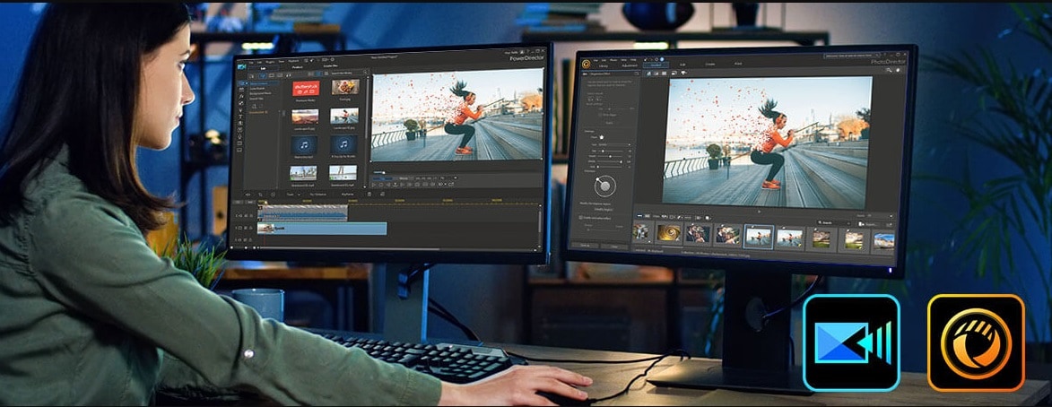The height and width of the screenshot is (407, 1052).
Task: Toggle the checkbox near bottom of PhotoDirector panel
Action: (581, 217)
